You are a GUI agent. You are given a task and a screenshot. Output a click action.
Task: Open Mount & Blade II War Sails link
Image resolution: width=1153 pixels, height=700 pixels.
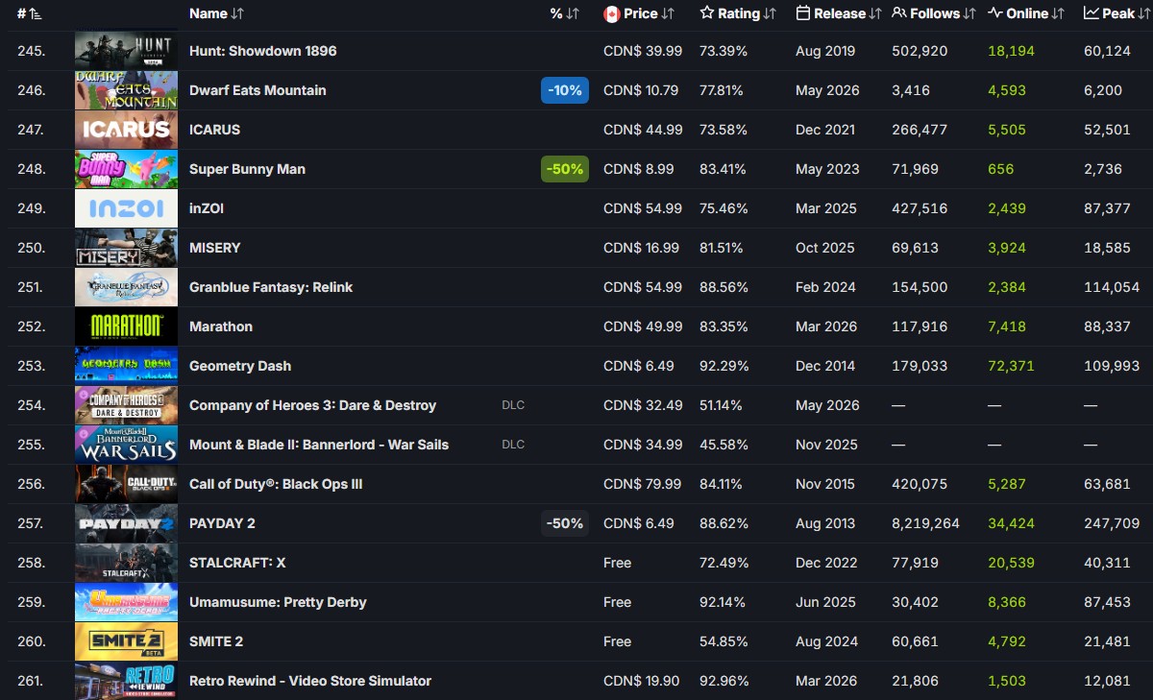tap(319, 445)
